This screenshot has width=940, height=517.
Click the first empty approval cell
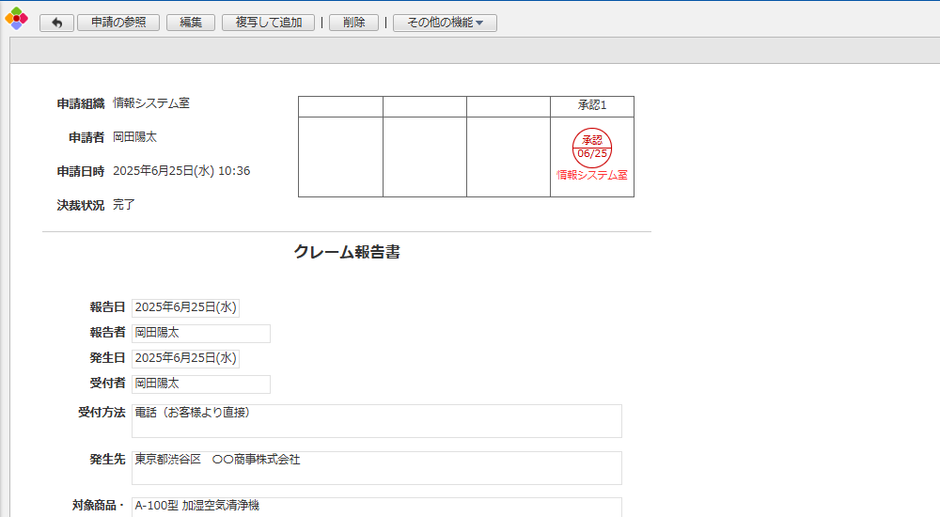pos(340,156)
